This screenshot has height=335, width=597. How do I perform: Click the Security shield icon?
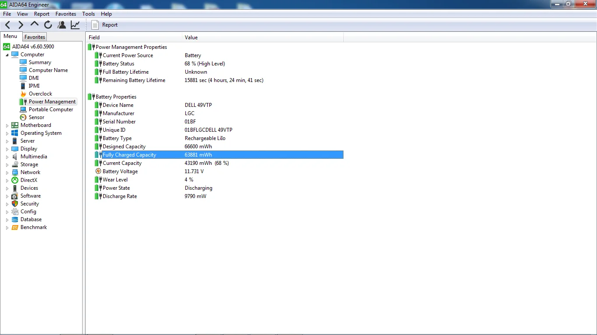coord(15,204)
